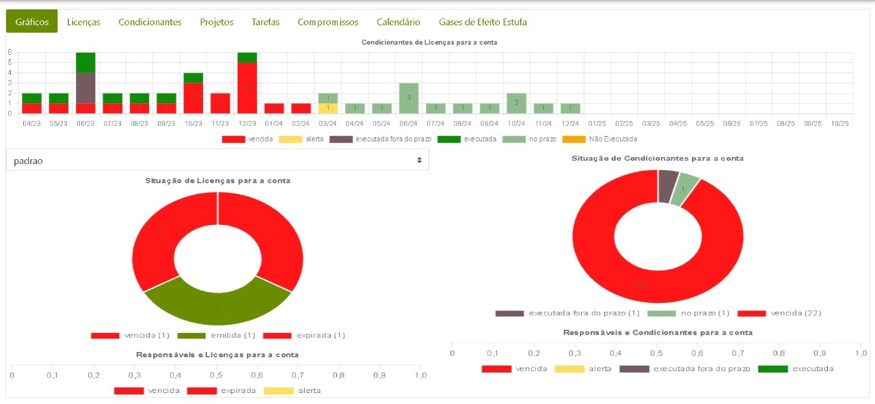Open the Licenças tab
The image size is (875, 404).
[83, 22]
